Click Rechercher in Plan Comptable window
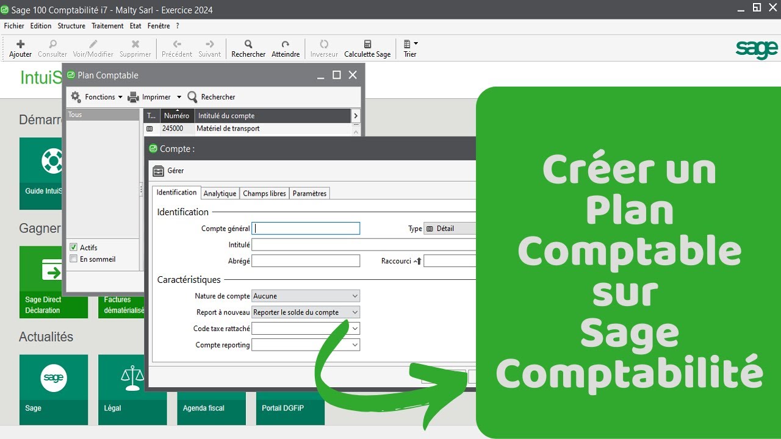Viewport: 781px width, 439px height. 211,97
